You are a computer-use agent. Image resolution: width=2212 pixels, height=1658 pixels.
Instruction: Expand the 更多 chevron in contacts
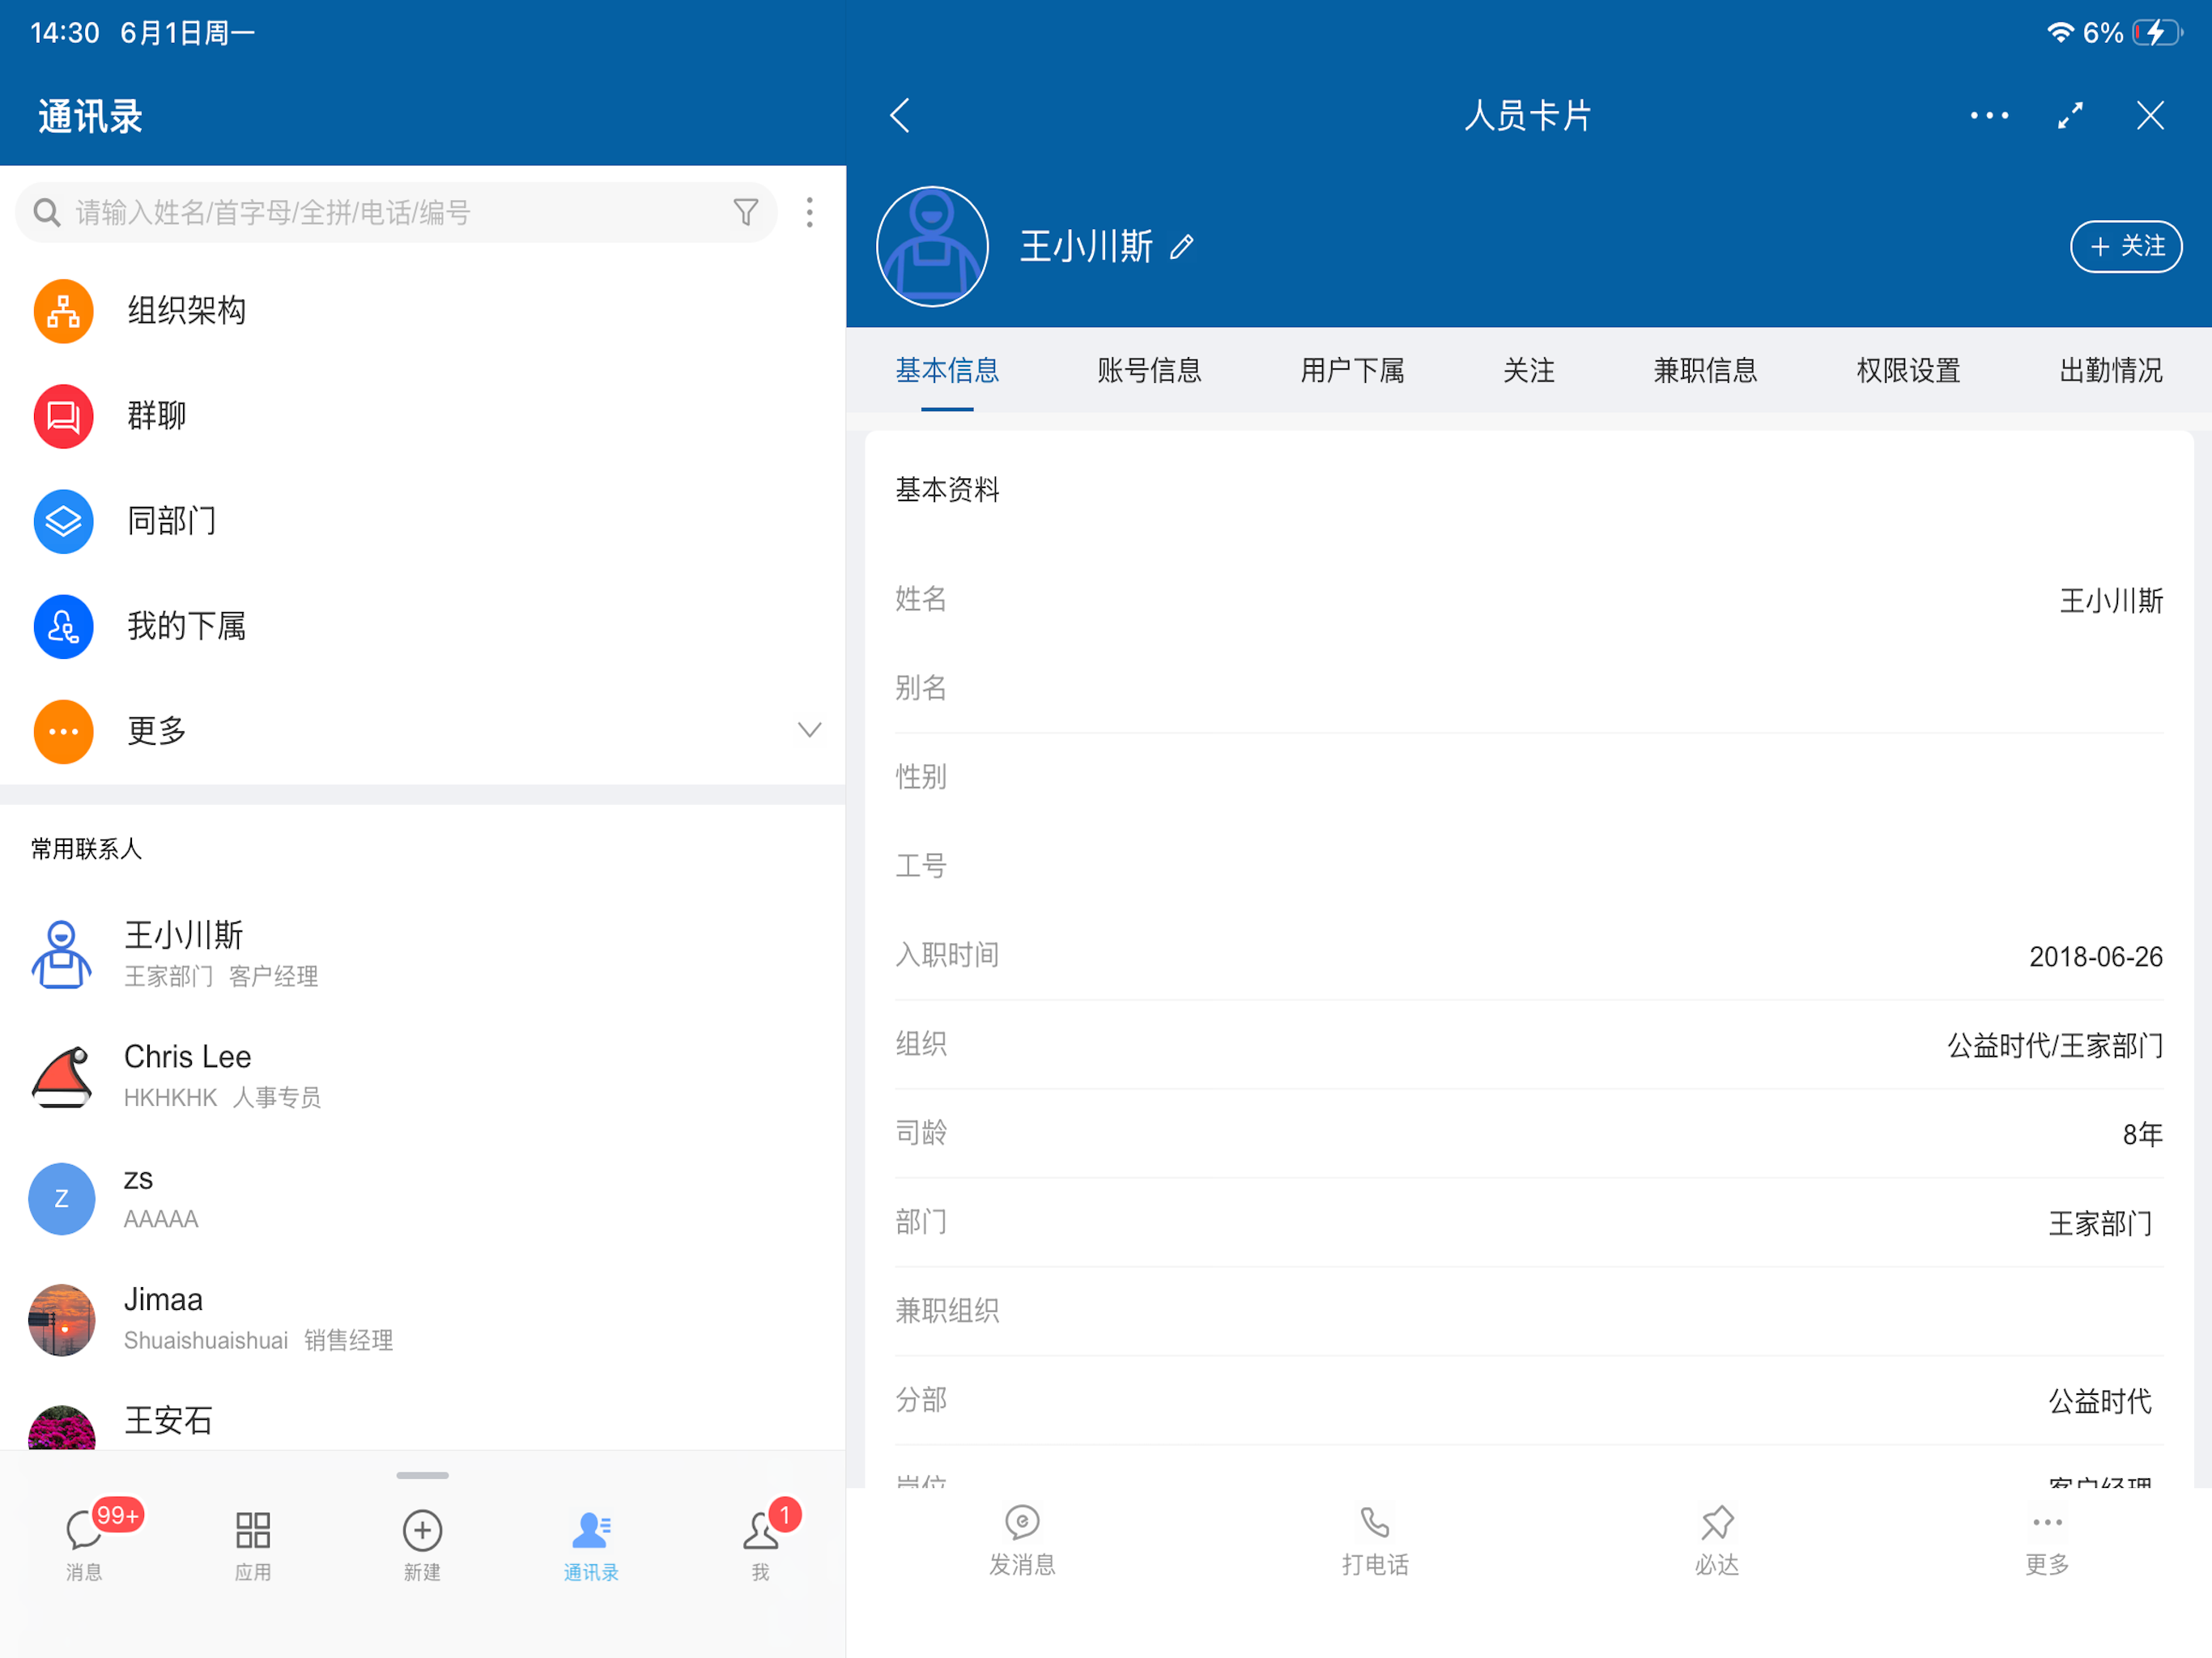click(x=809, y=730)
